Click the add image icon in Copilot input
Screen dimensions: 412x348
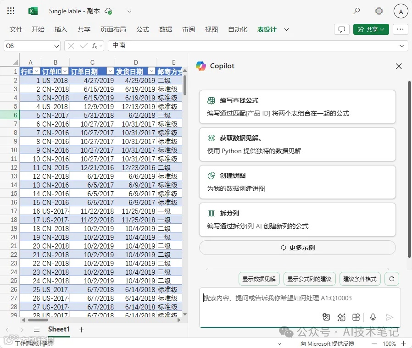[326, 317]
